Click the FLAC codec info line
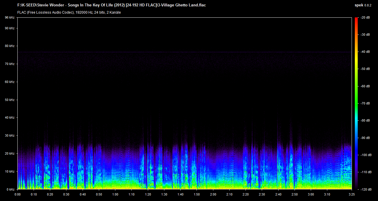Screen dimensions: 378x201 [x=69, y=12]
